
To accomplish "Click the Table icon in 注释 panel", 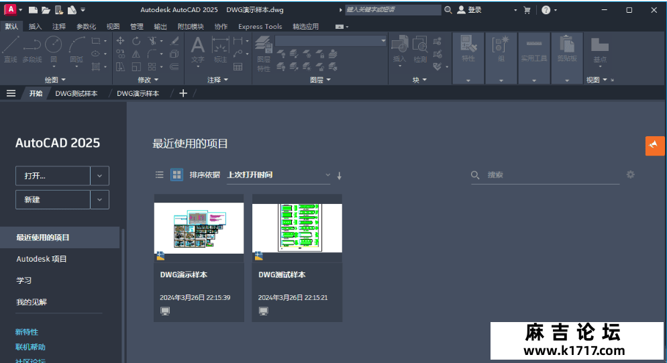I will tap(238, 67).
